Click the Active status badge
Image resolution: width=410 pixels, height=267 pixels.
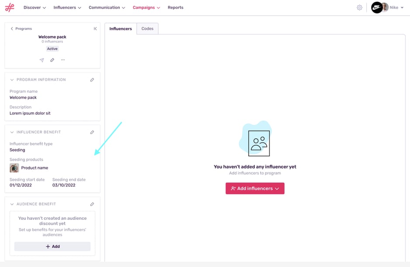coord(52,49)
